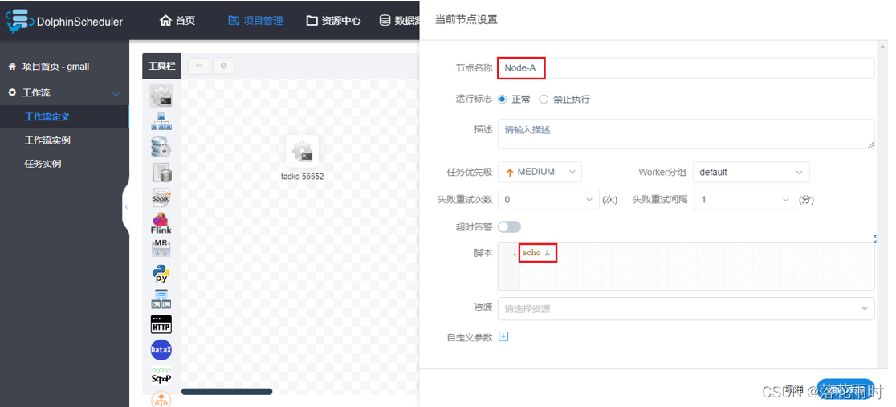
Task: Select the DataX task tool icon
Action: [x=161, y=349]
